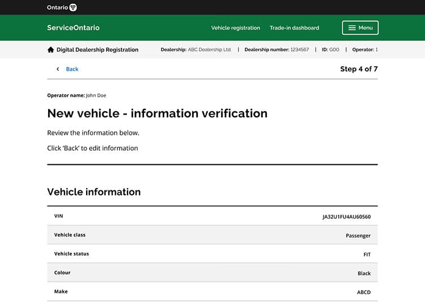Click the Ontario trillium logo icon
Image resolution: width=425 pixels, height=302 pixels.
tap(73, 7)
